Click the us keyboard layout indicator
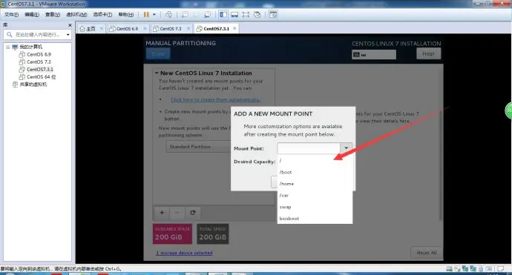 (374, 55)
